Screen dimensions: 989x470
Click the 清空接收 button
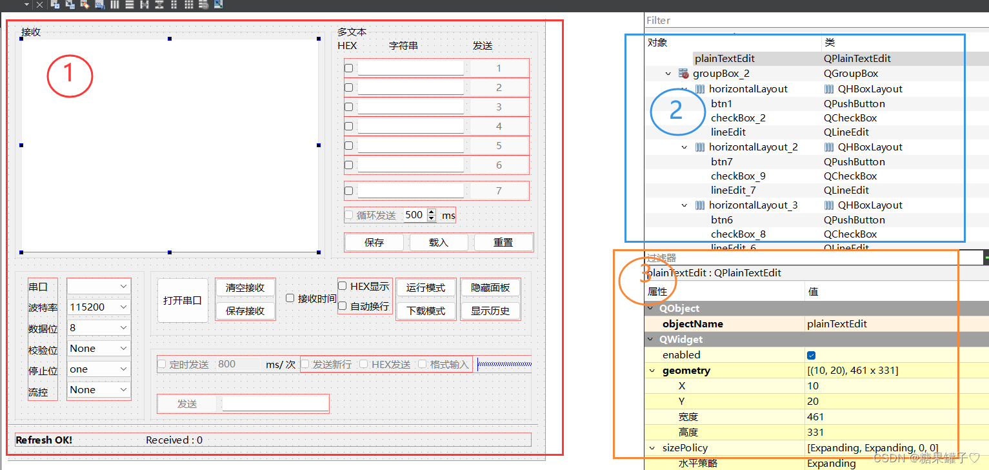(x=245, y=287)
